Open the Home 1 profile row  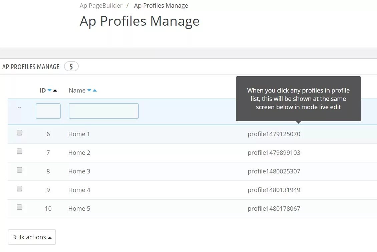(79, 134)
